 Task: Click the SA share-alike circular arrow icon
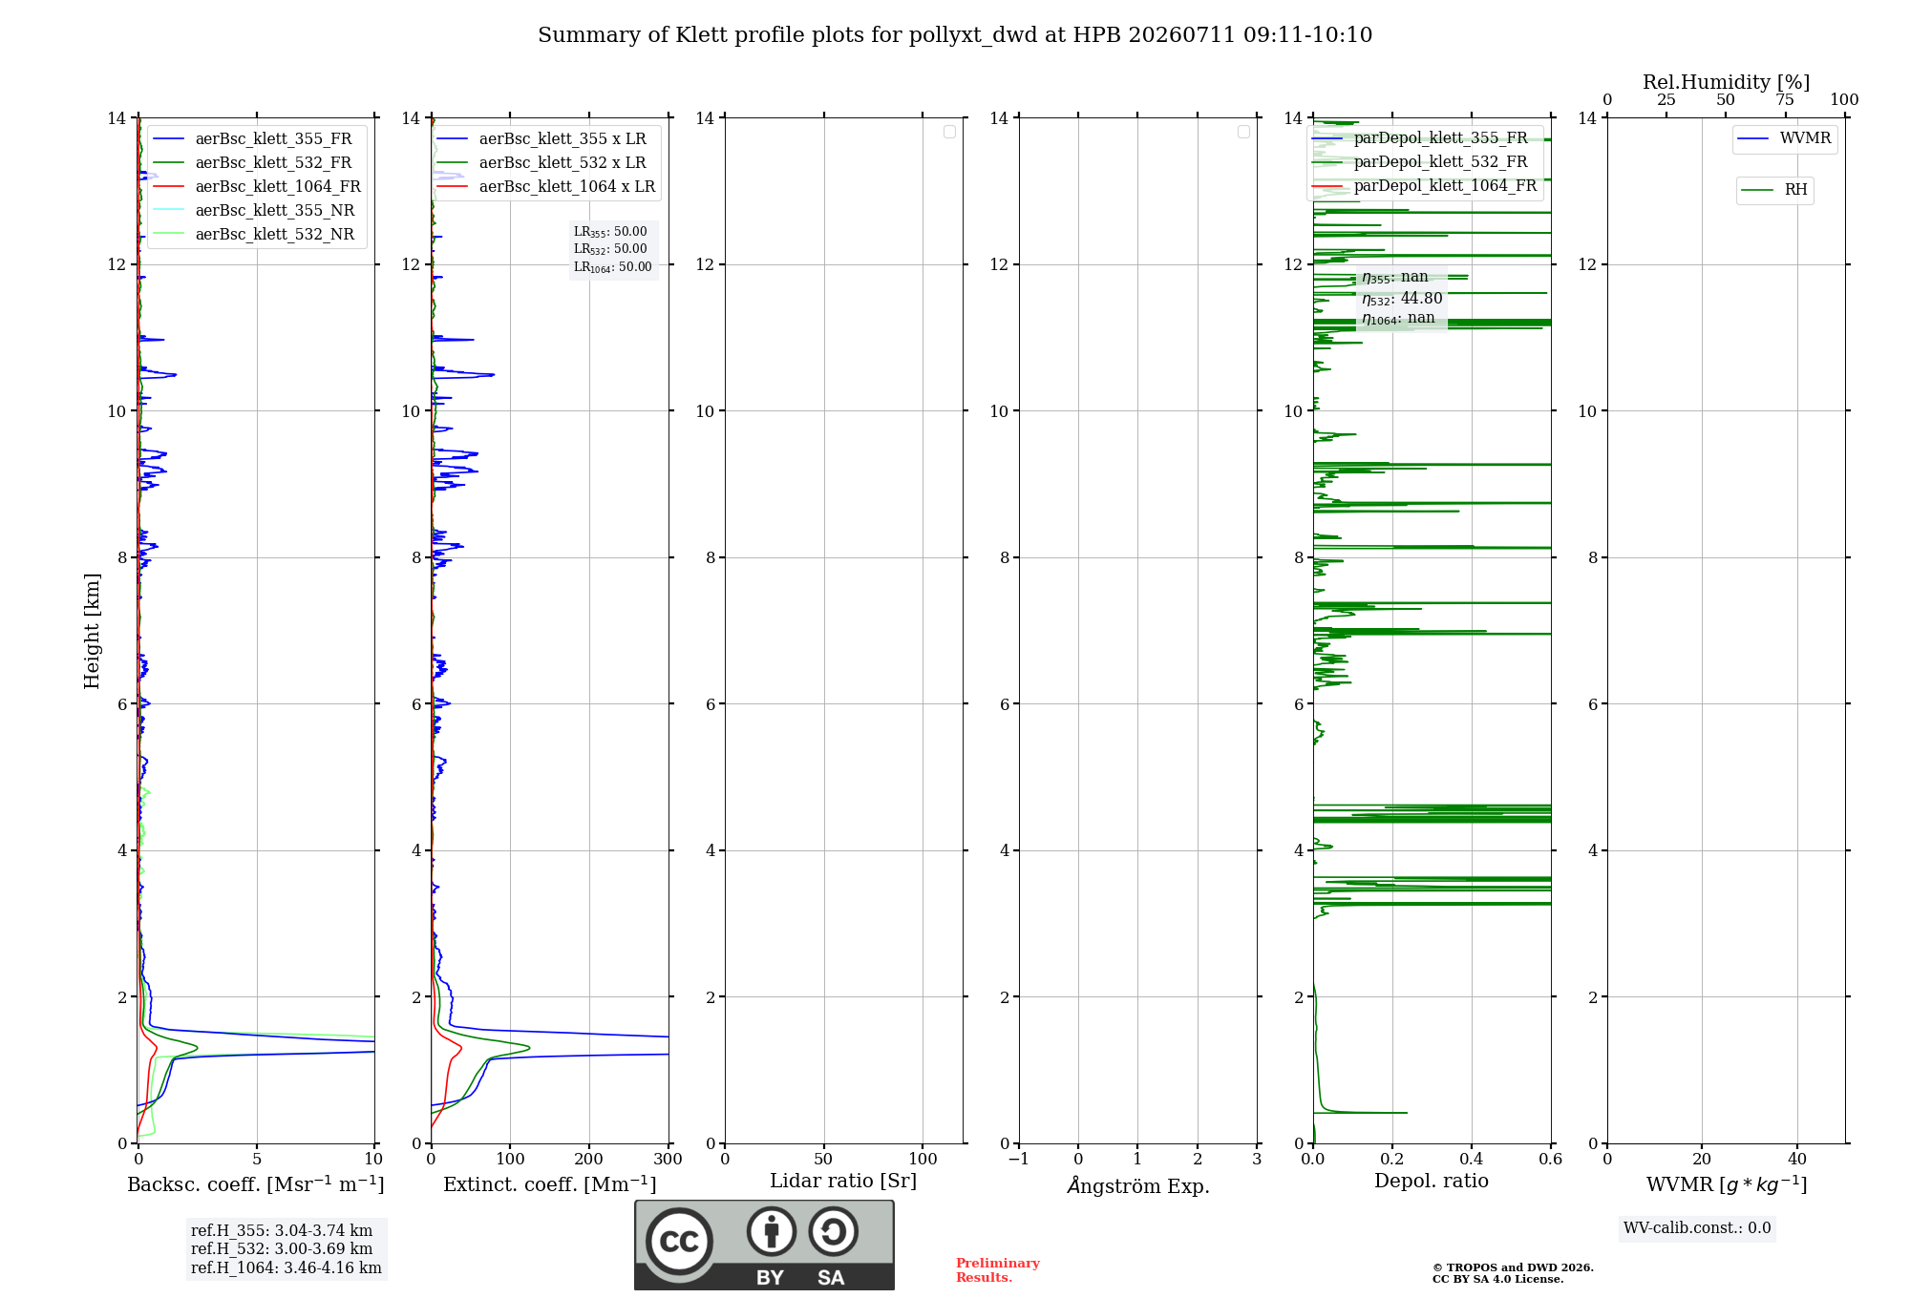point(833,1231)
